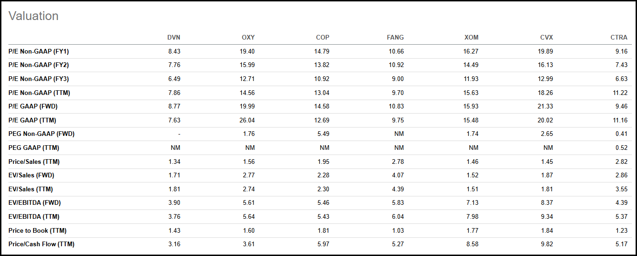Click the DVN ticker column header
Image resolution: width=637 pixels, height=256 pixels.
point(173,37)
